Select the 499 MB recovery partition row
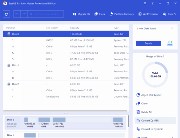180x138 pixels. point(66,59)
